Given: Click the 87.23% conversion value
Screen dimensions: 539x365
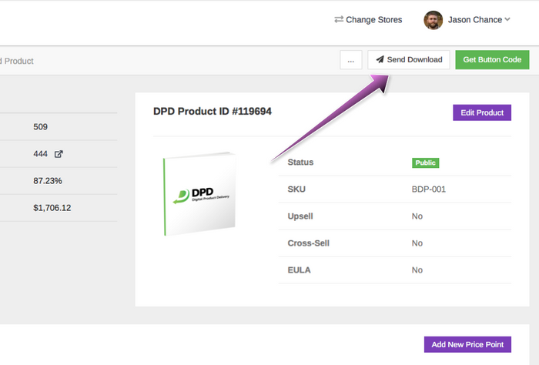Looking at the screenshot, I should coord(48,181).
